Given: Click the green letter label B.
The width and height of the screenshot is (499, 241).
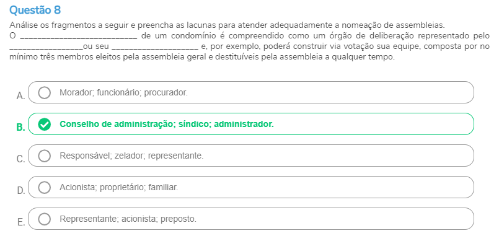Looking at the screenshot, I should pos(20,127).
